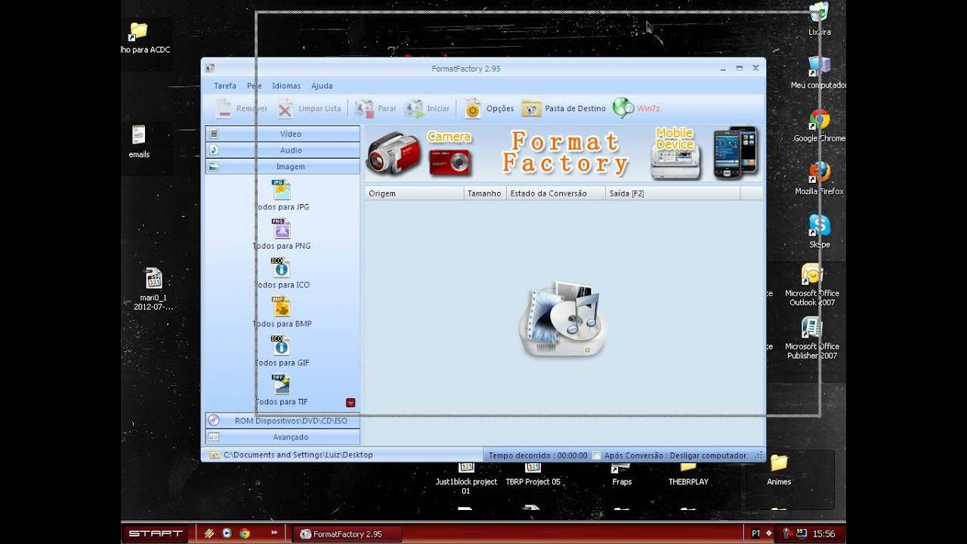Click the START button
967x544 pixels.
[155, 533]
